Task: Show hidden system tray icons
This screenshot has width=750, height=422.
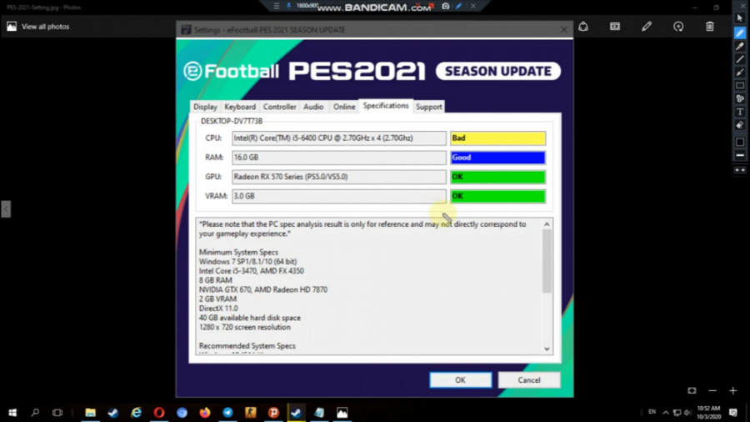Action: point(665,413)
